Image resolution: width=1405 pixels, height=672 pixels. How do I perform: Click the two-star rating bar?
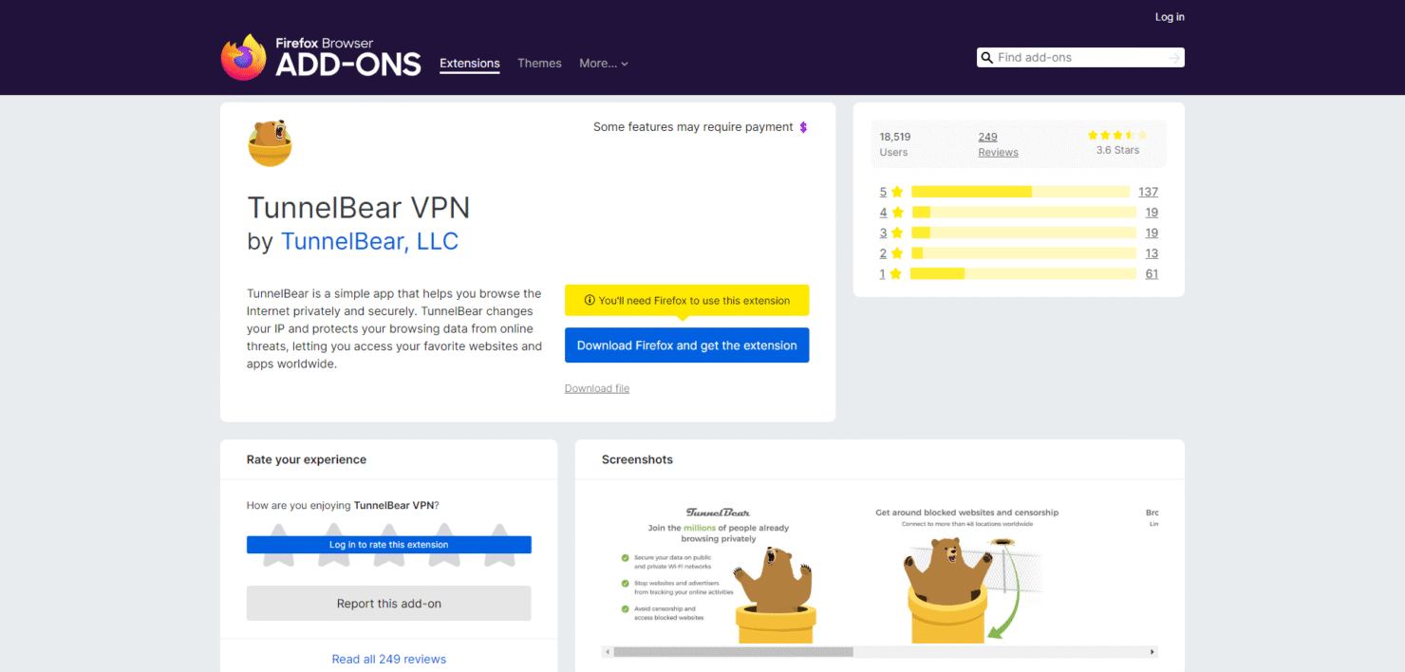[1024, 253]
